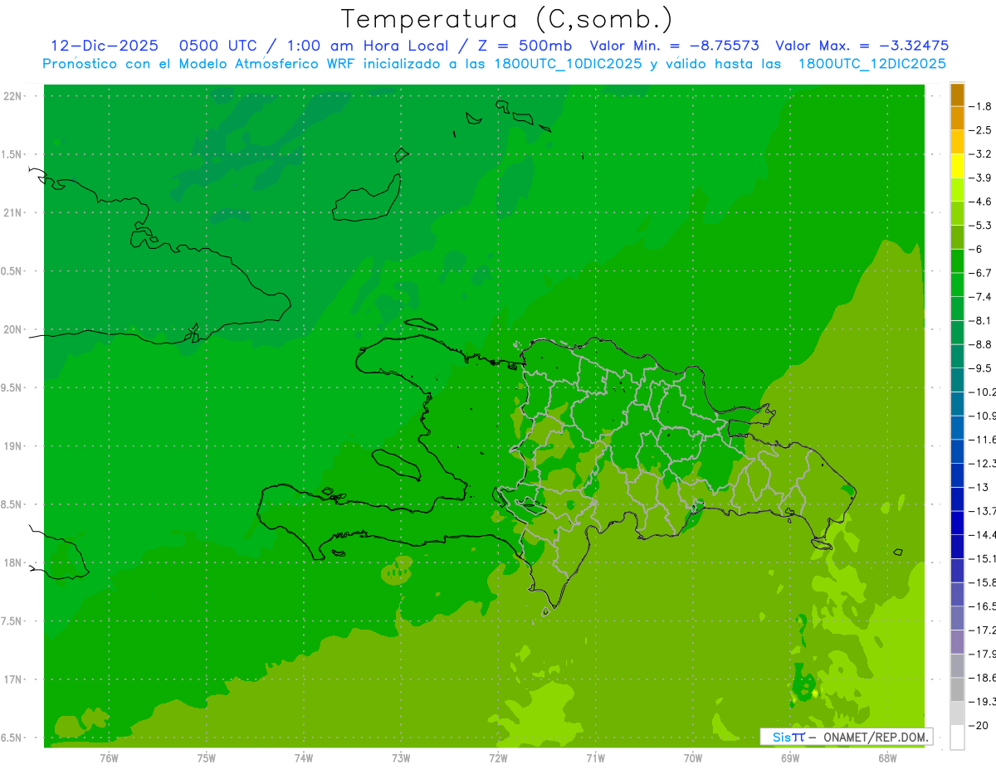Click the "74W" longitude label
Viewport: 996px width, 769px height.
[x=303, y=758]
